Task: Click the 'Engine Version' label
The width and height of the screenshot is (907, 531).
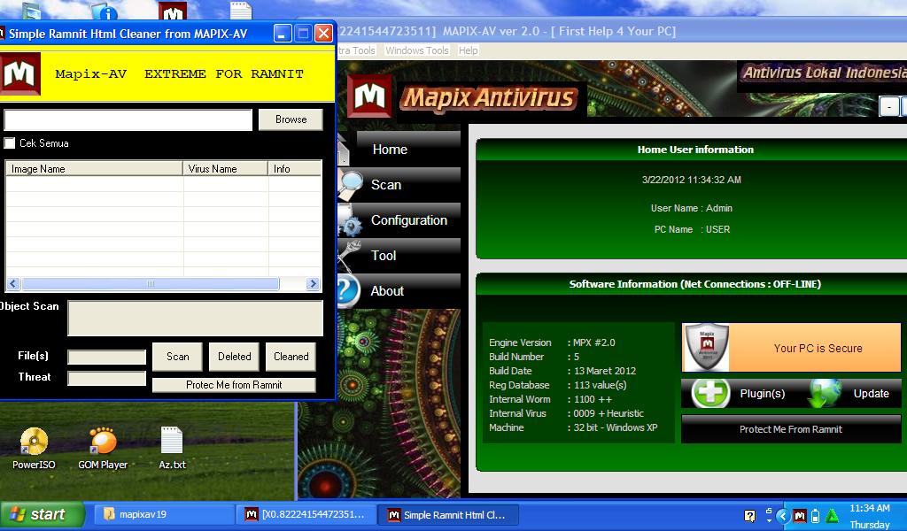Action: (520, 342)
